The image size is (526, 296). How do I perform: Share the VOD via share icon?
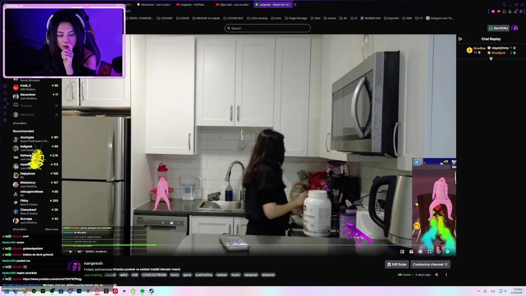coord(436,275)
